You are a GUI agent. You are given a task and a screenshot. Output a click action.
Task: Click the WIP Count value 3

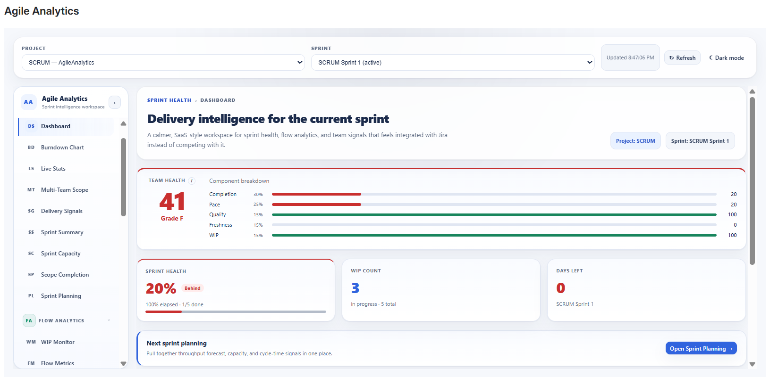(x=355, y=288)
